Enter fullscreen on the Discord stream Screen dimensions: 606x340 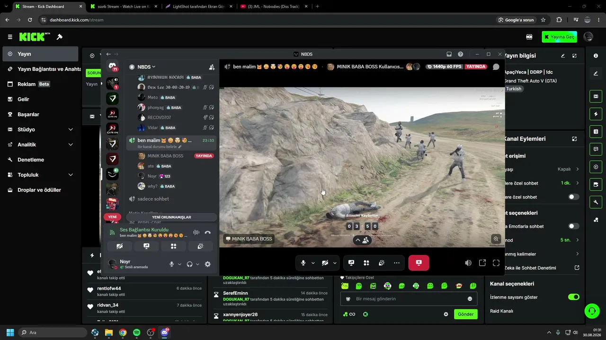(496, 263)
